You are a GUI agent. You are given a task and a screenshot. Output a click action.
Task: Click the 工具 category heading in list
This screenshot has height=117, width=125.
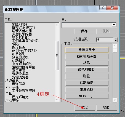[x=9, y=94]
